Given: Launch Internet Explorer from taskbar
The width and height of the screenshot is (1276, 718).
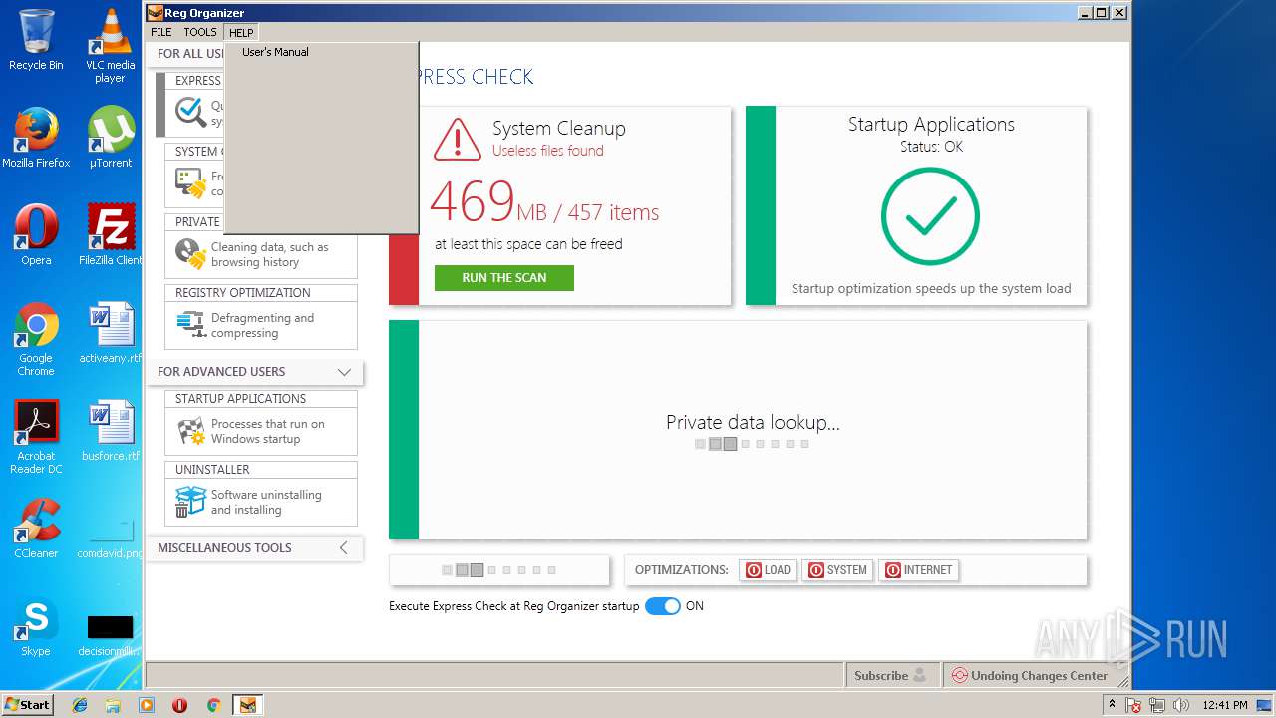Looking at the screenshot, I should tap(80, 705).
